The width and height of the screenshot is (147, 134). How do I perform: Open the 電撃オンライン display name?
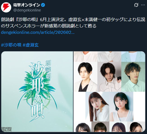27,5
